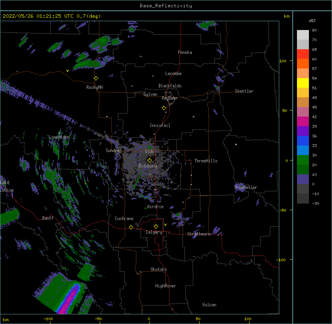Pick the red 60-65 dBZ legend swatch
Screen dimensions: 332x324
coord(303,54)
